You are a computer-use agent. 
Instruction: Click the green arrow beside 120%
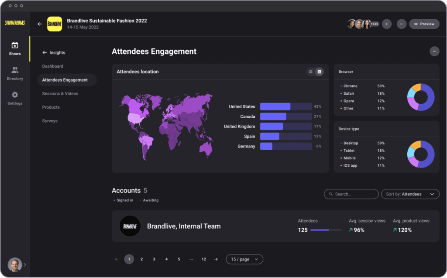(x=395, y=230)
